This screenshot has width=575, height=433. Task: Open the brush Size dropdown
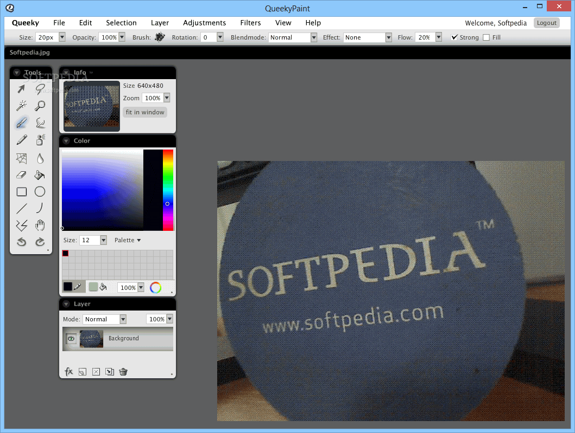pyautogui.click(x=62, y=37)
